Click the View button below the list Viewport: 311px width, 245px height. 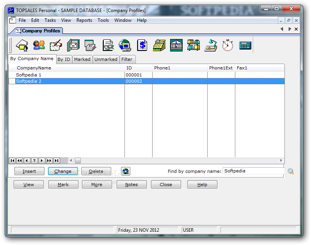pos(29,185)
